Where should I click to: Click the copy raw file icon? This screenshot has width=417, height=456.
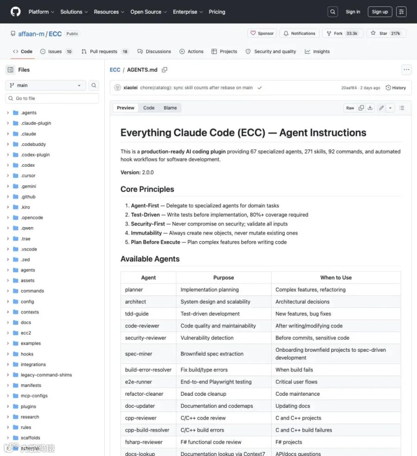361,108
